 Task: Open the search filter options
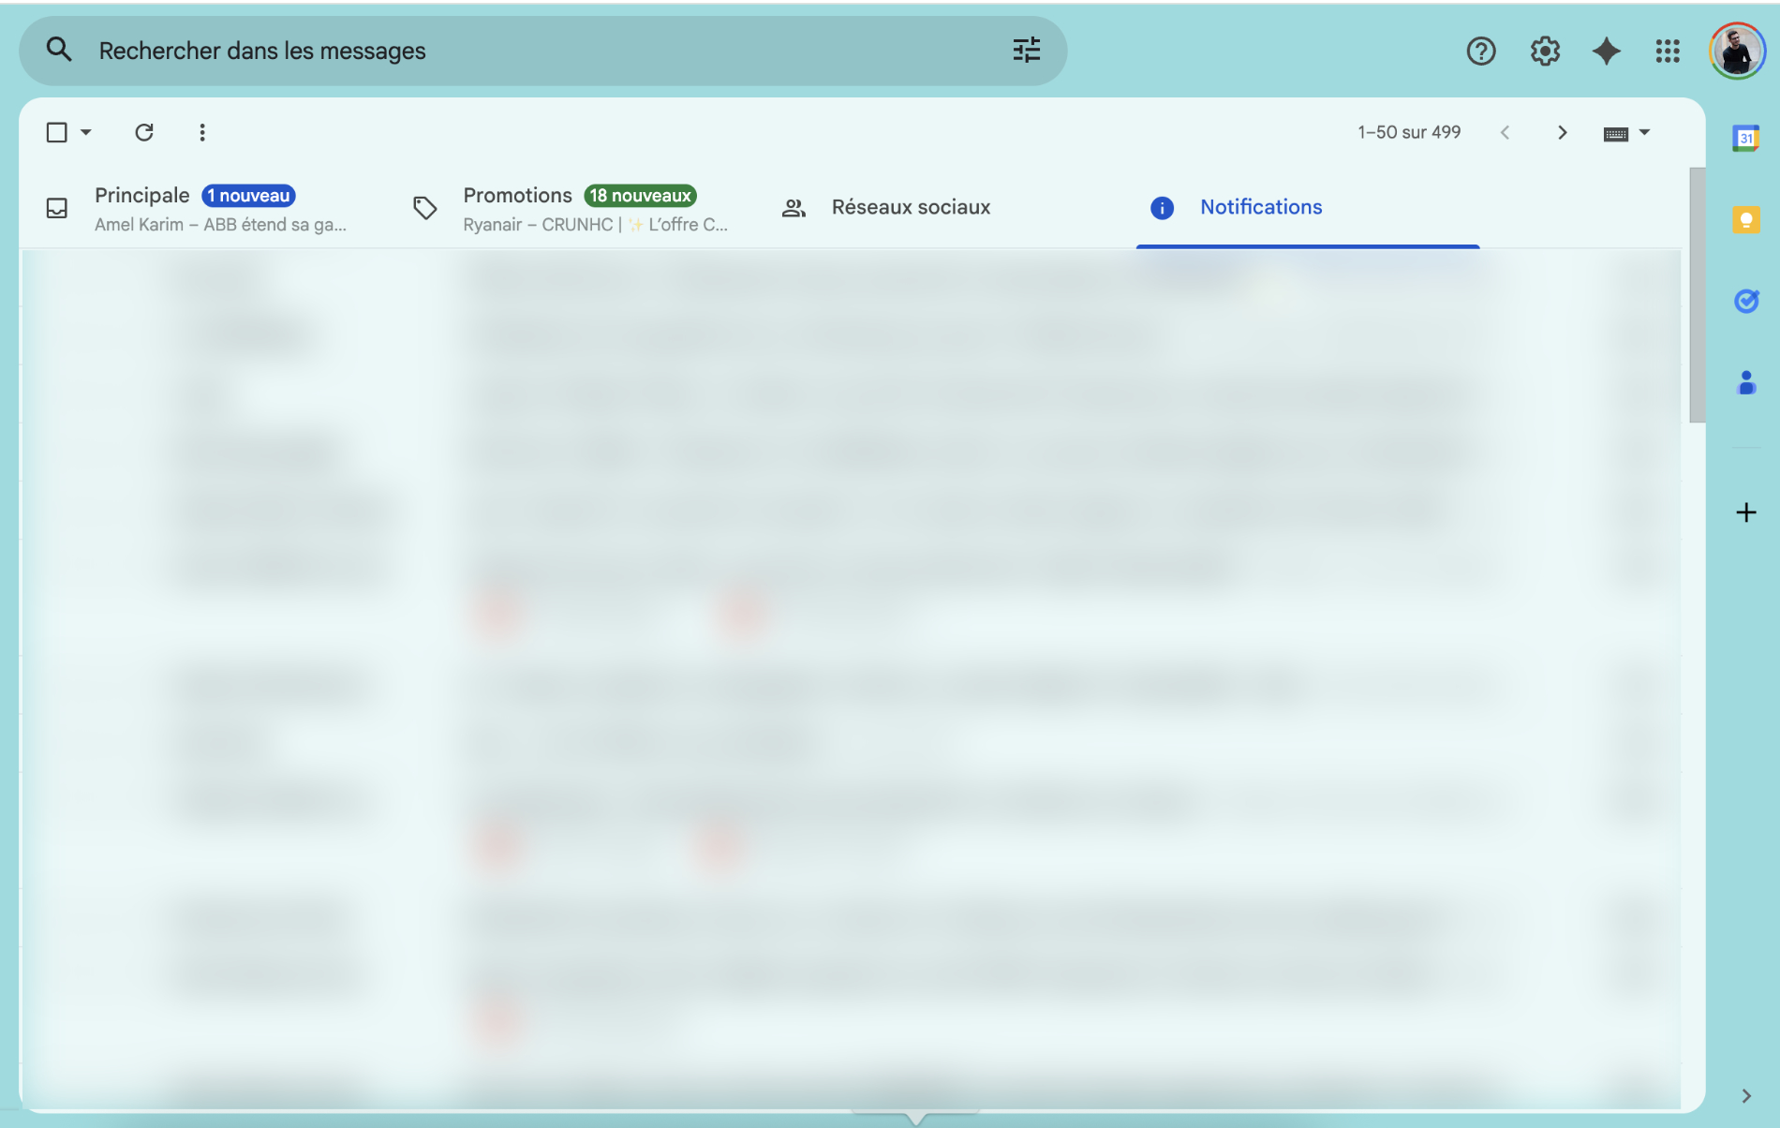pyautogui.click(x=1027, y=51)
